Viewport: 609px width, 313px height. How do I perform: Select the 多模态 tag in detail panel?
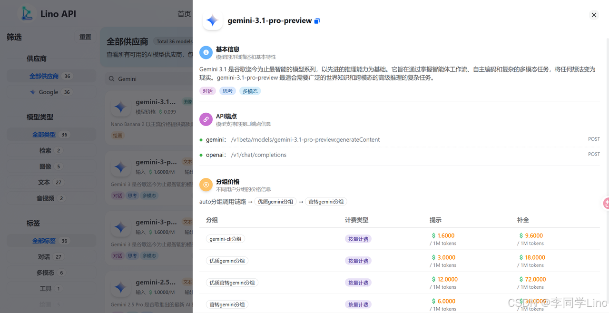[250, 91]
